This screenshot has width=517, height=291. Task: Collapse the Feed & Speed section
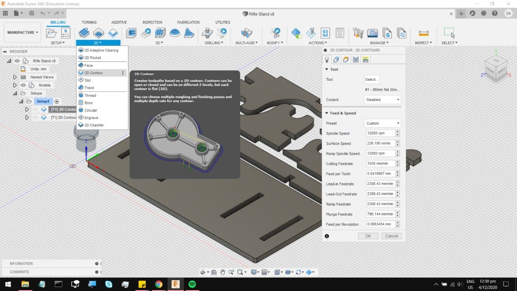(x=327, y=113)
